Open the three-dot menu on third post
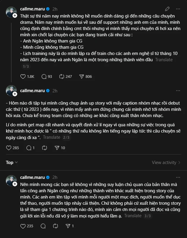This screenshot has width=187, height=238. click(x=178, y=177)
